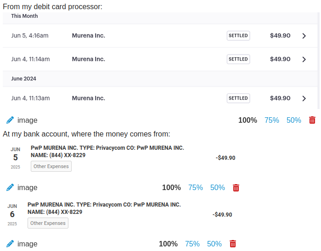This screenshot has height=251, width=321.
Task: Expand the Jun 4, 11:14am Murena transaction chevron
Action: (x=304, y=59)
